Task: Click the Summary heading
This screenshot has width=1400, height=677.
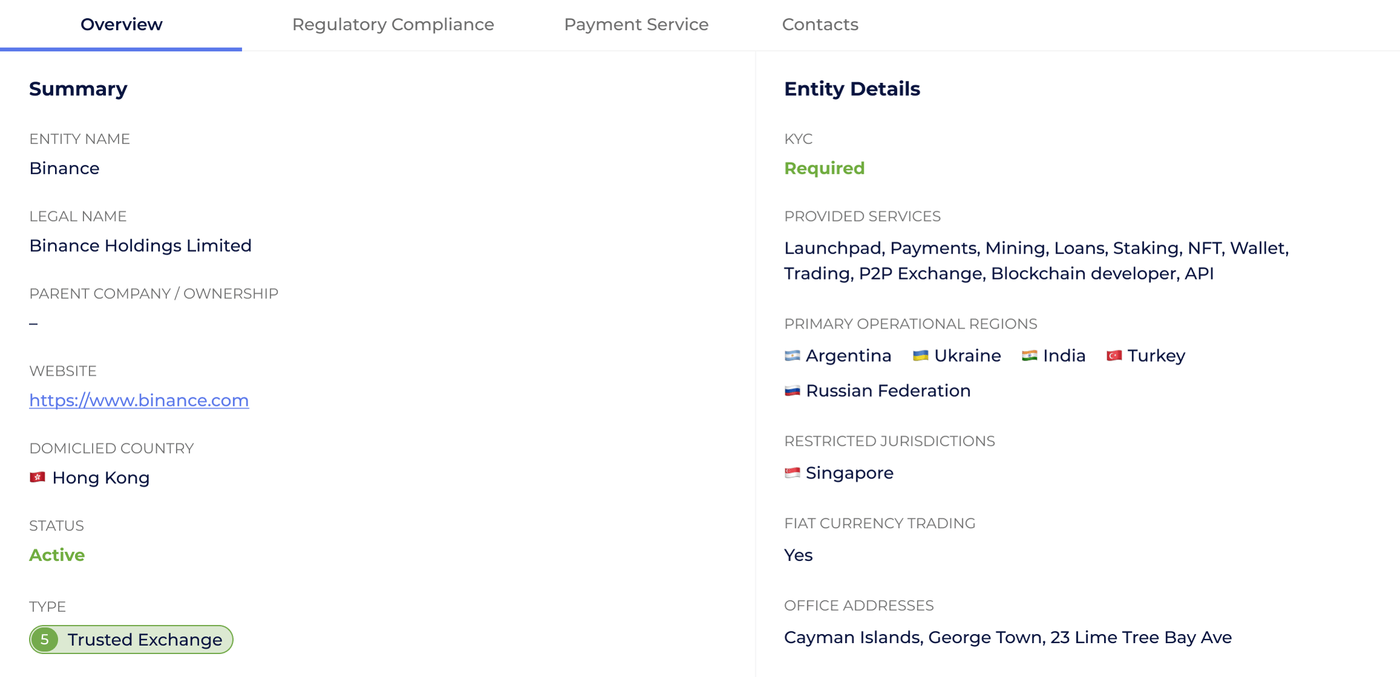Action: 78,89
